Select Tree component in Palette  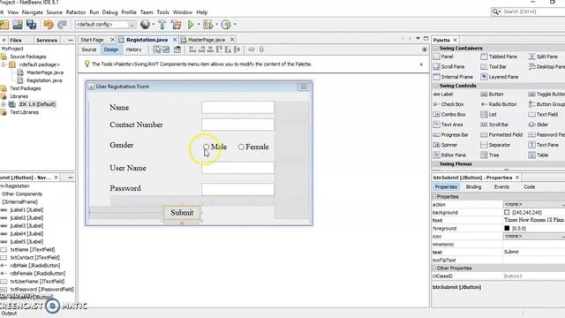490,155
